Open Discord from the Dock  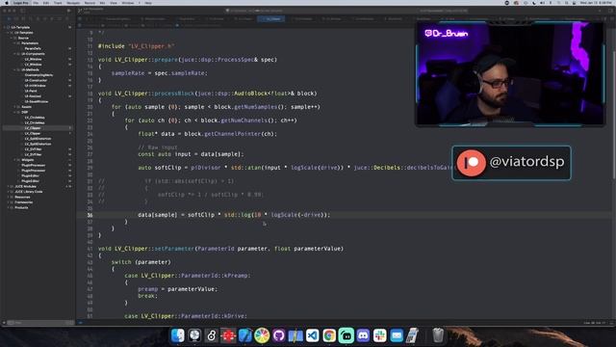(x=363, y=335)
